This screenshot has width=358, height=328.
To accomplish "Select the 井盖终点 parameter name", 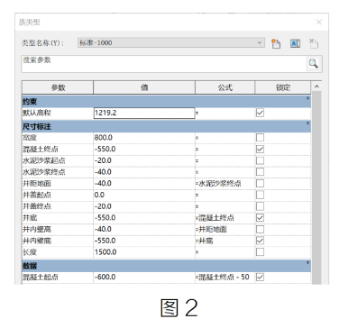I will coord(37,206).
